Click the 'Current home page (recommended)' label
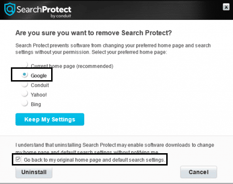 [72, 66]
